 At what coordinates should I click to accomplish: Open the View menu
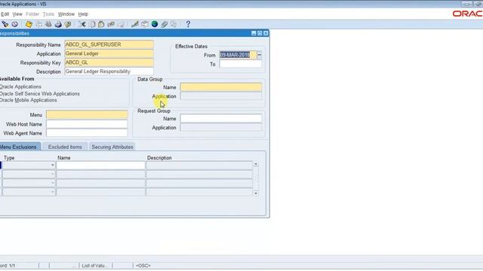[17, 14]
